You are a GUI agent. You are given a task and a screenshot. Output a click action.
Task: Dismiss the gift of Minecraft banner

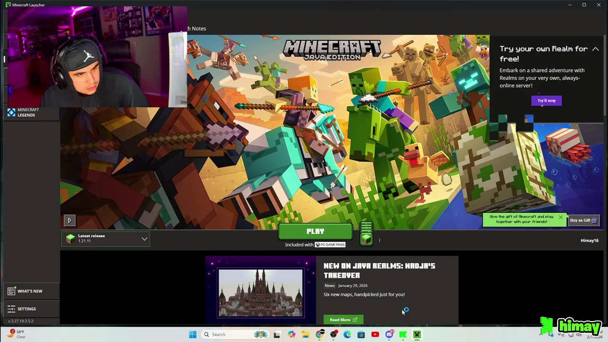click(560, 218)
